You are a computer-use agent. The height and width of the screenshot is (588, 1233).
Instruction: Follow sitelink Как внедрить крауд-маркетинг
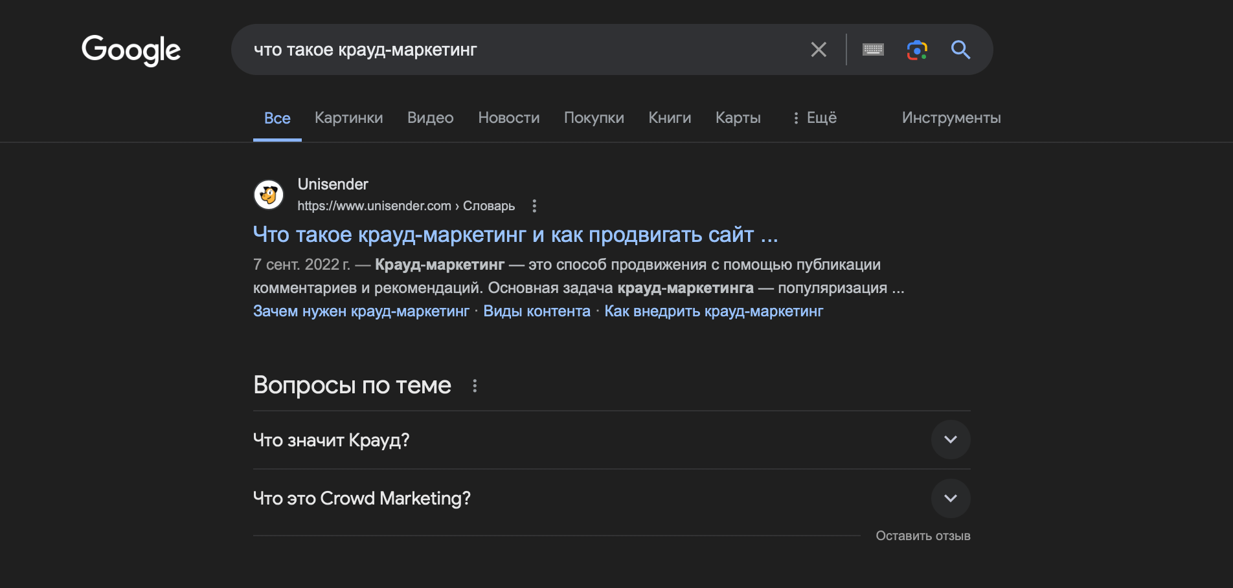tap(714, 311)
